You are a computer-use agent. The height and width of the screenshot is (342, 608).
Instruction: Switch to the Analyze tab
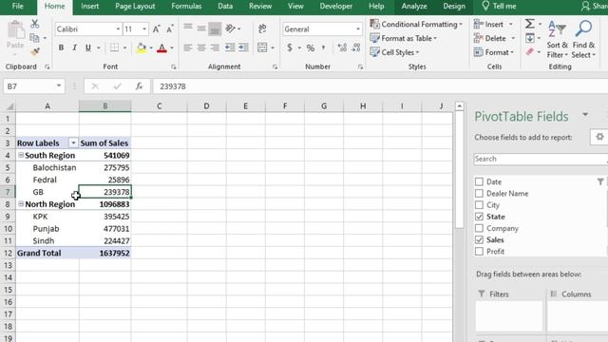pos(414,7)
